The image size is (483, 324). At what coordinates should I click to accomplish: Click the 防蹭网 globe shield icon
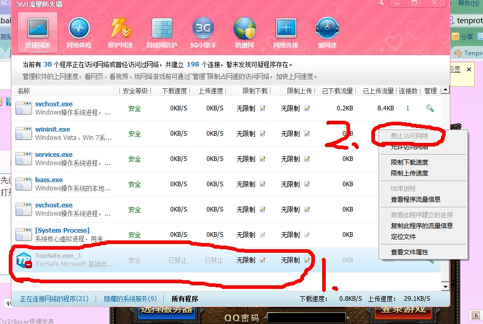(245, 33)
